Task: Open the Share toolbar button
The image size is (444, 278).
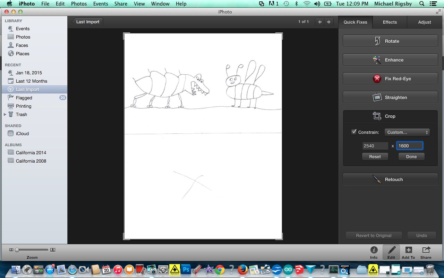Action: (426, 253)
